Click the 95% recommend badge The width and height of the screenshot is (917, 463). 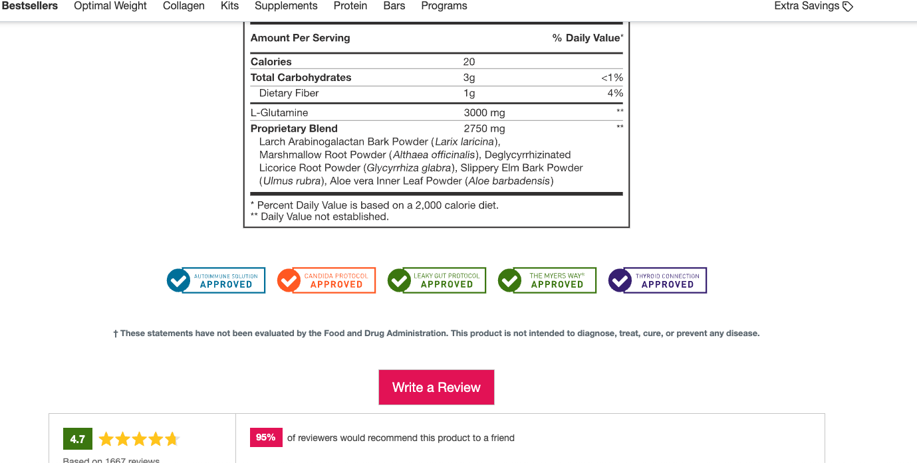tap(266, 437)
